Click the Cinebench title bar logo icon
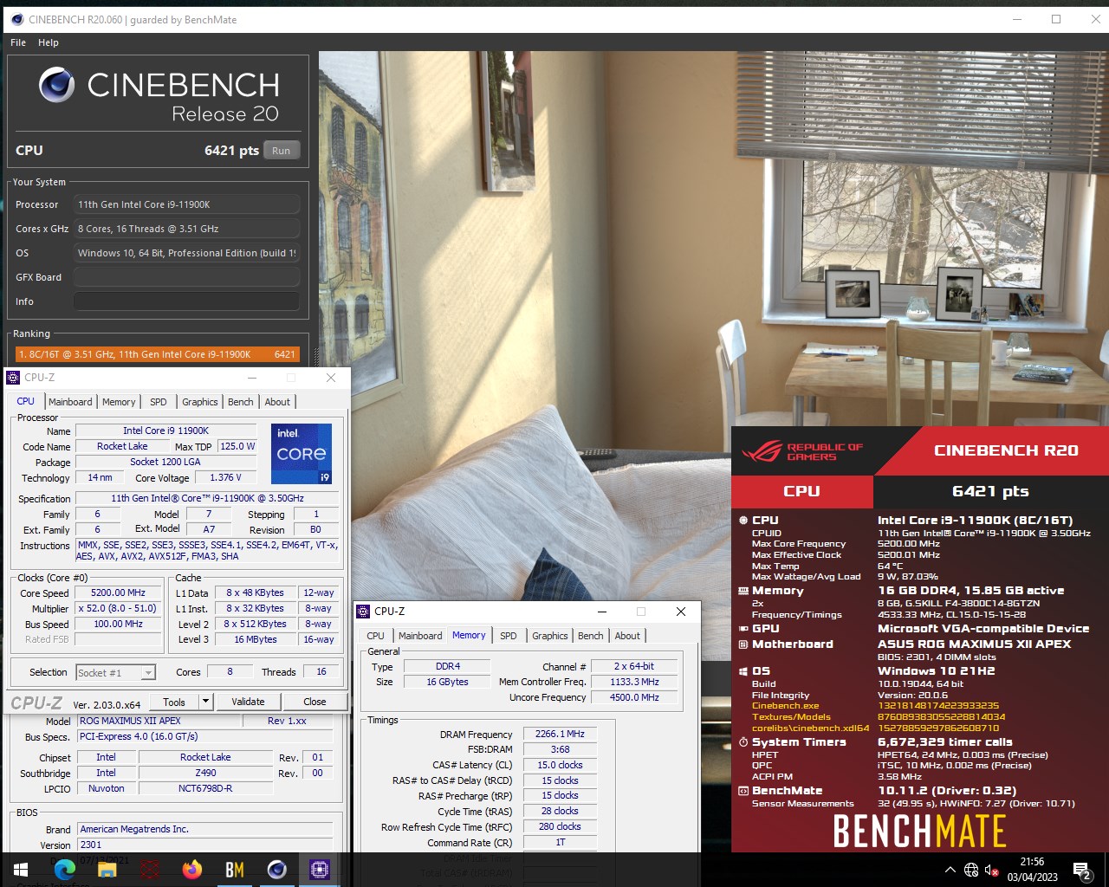 click(x=16, y=19)
